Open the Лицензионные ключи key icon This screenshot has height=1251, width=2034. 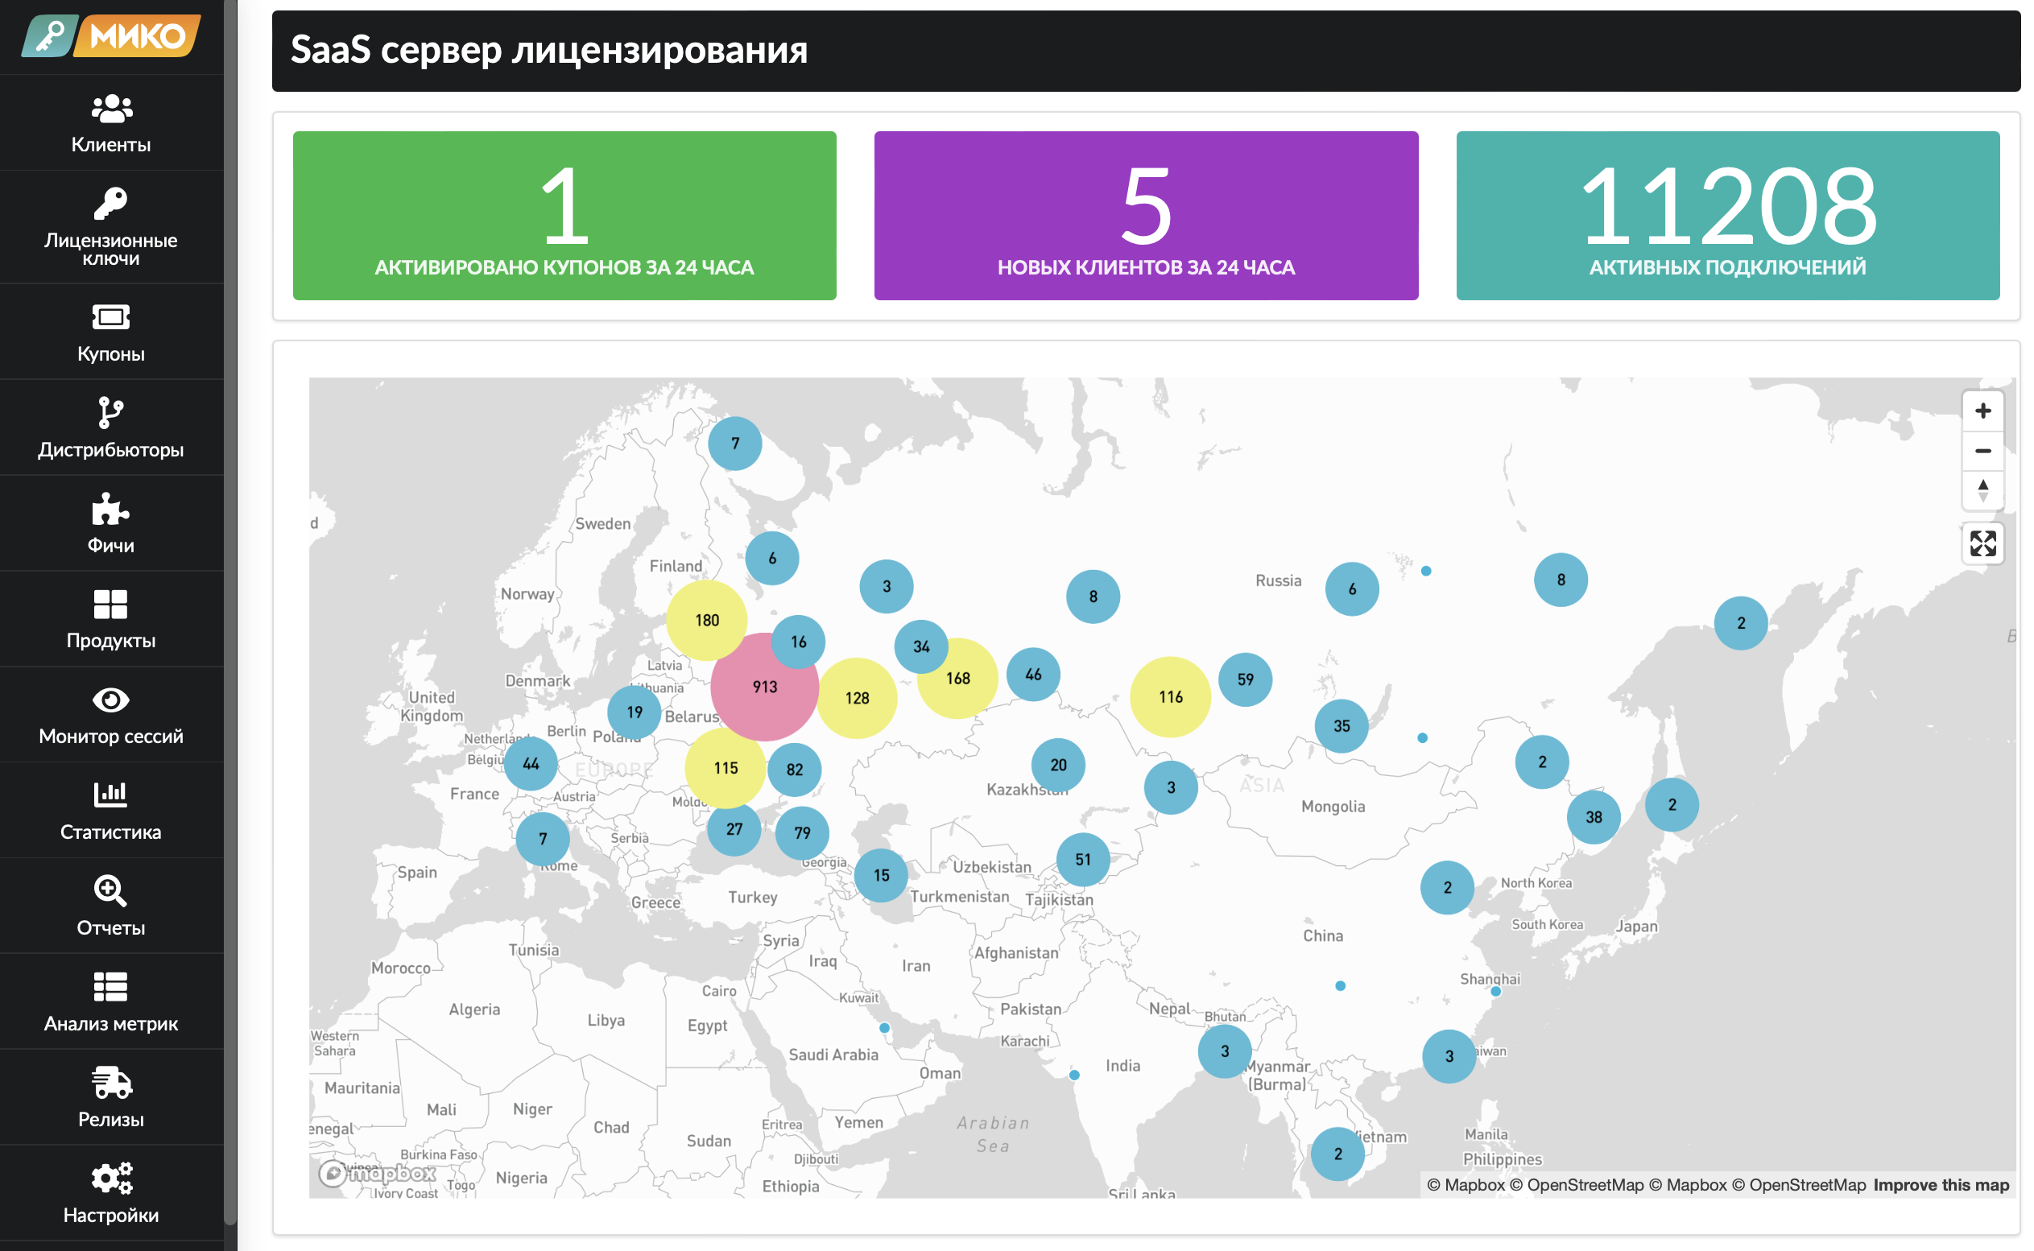click(x=111, y=204)
